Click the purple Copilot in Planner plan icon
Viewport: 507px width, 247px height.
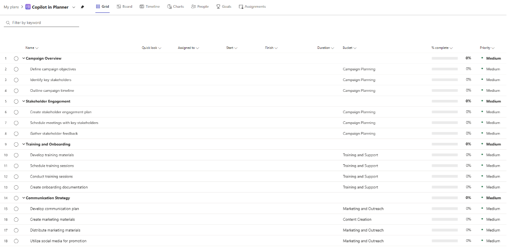click(x=28, y=7)
